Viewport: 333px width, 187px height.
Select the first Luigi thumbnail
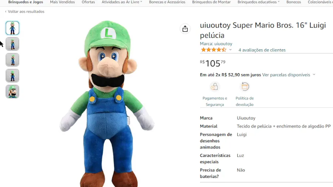point(12,28)
